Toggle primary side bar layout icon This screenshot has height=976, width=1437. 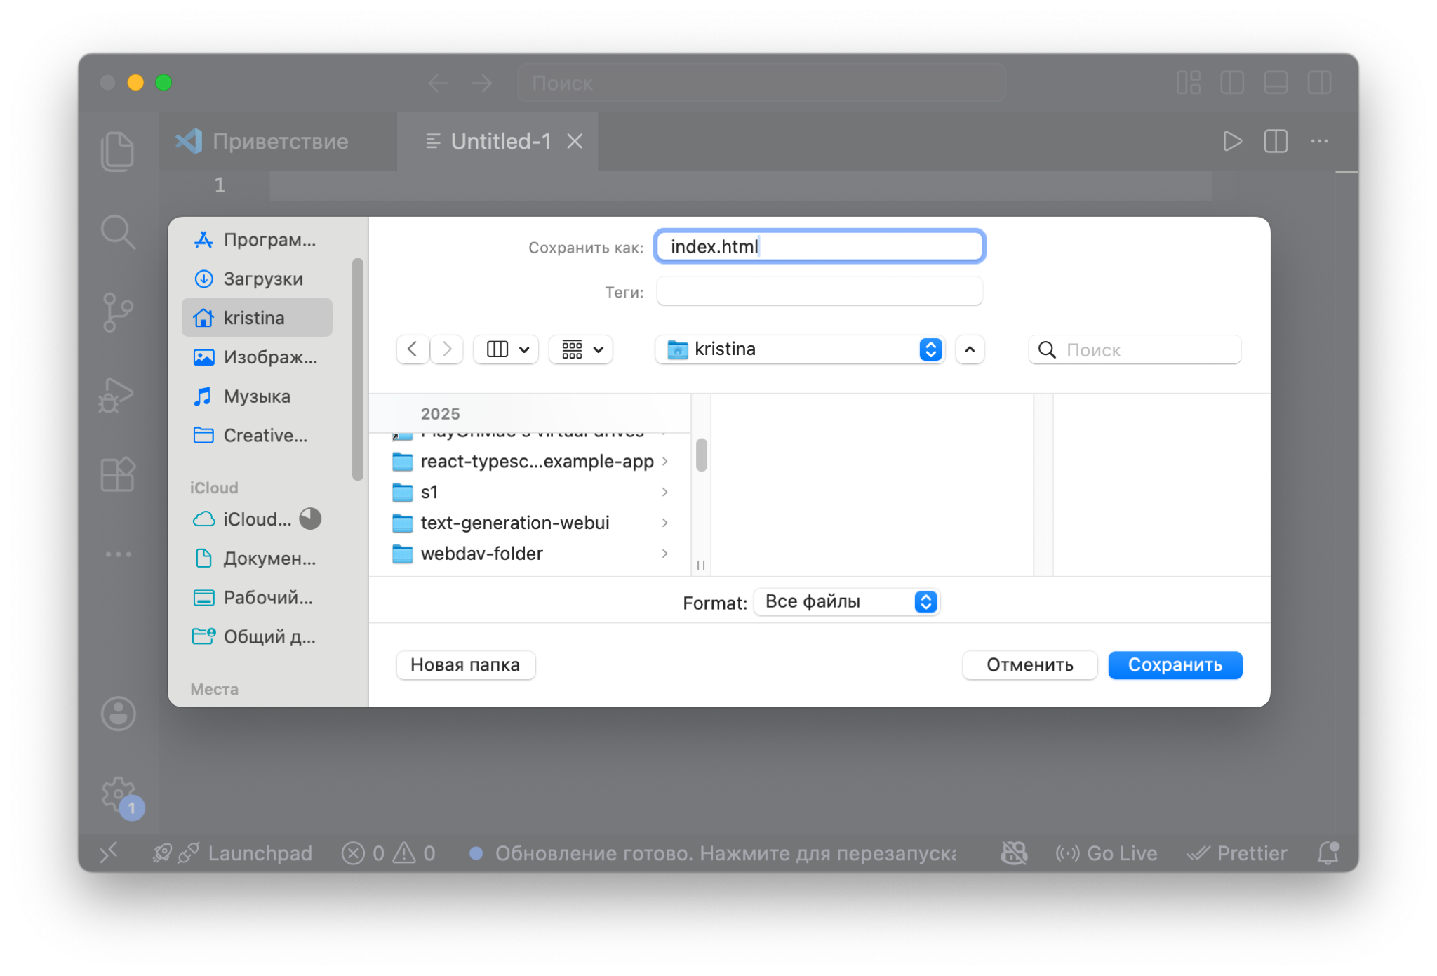pyautogui.click(x=1232, y=83)
